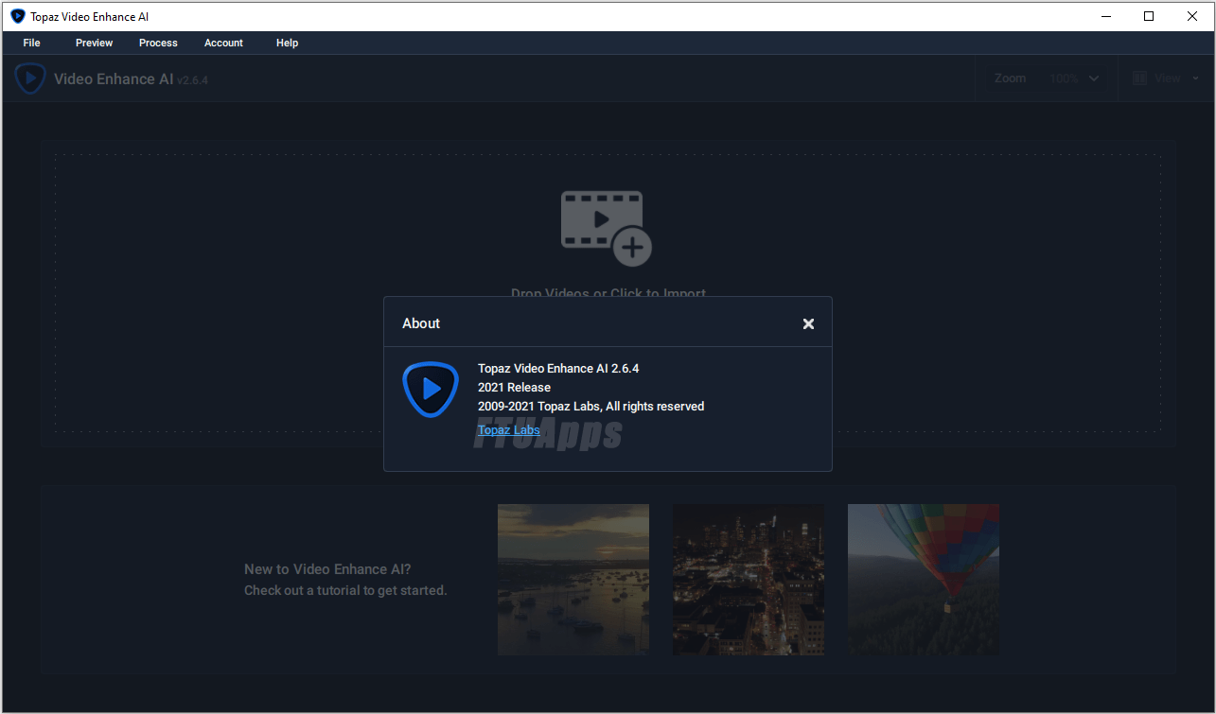This screenshot has height=714, width=1216.
Task: Click the Video Enhance AI header logo
Action: click(29, 78)
